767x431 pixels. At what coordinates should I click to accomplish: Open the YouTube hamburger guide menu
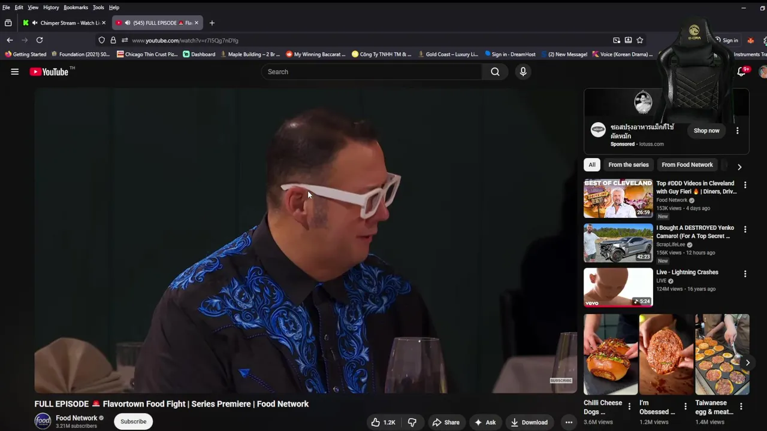[x=15, y=72]
